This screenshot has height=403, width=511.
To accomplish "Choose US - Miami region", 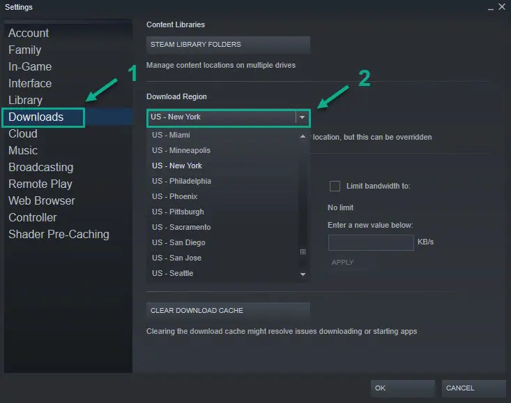I will point(223,135).
